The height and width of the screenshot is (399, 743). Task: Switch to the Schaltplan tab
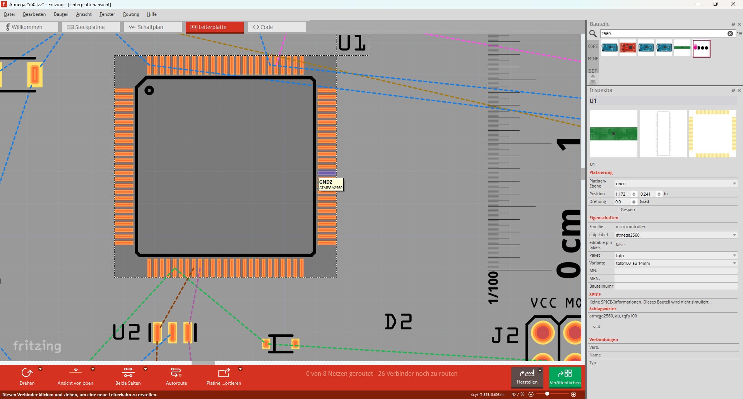(152, 27)
